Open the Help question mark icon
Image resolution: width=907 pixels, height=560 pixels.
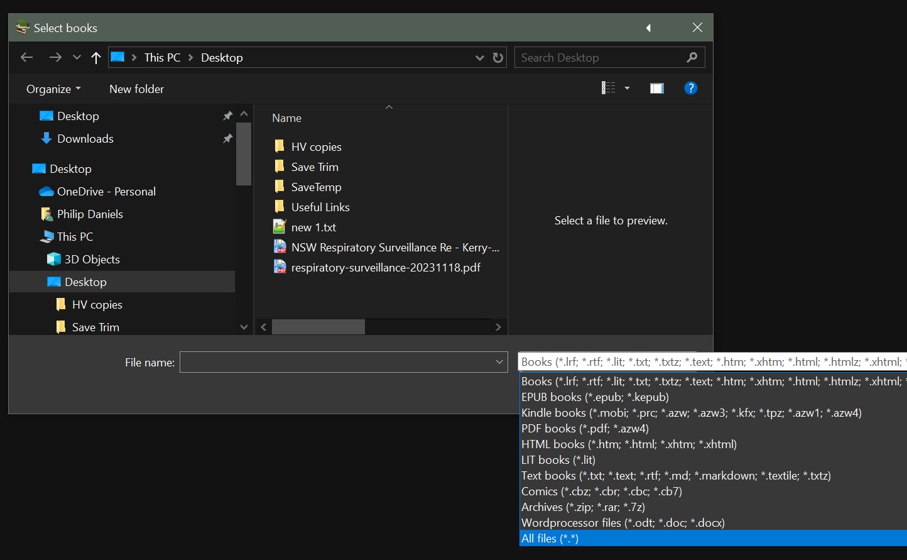(x=690, y=89)
